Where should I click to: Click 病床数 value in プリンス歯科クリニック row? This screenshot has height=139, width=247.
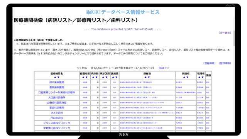tap(98, 123)
